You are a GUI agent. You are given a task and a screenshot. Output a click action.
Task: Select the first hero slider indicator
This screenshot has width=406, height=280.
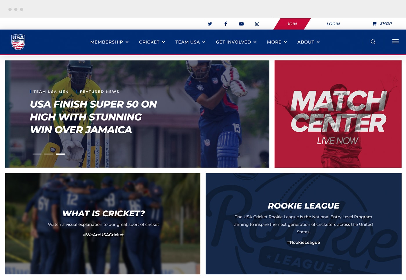click(x=37, y=154)
